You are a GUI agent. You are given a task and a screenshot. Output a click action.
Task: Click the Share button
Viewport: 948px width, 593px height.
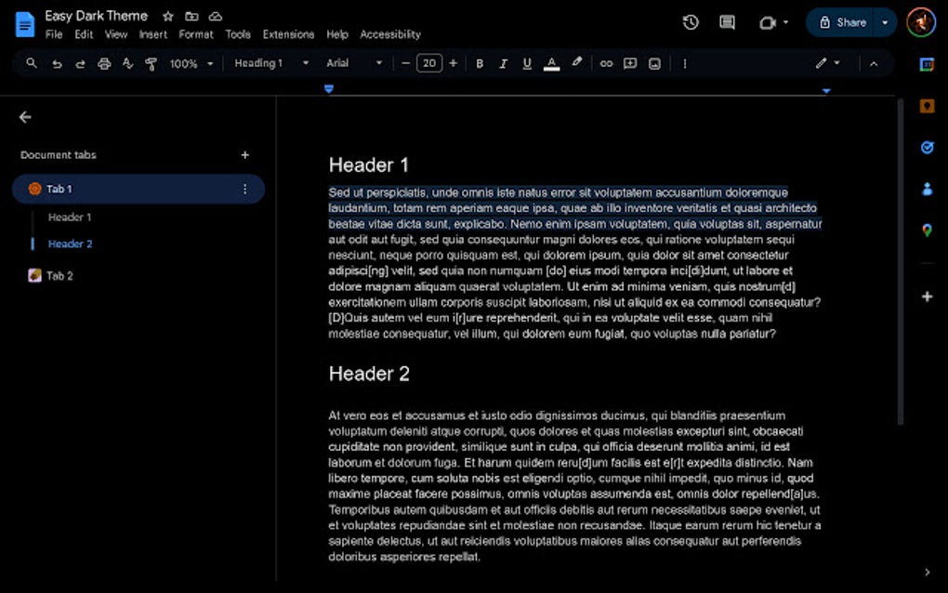click(x=846, y=21)
